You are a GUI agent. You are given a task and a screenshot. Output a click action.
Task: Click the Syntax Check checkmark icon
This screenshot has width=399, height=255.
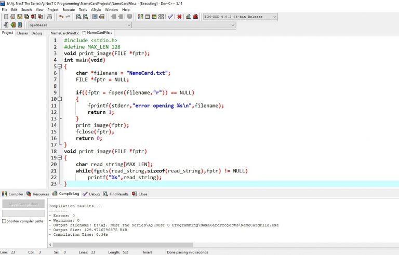coord(170,17)
